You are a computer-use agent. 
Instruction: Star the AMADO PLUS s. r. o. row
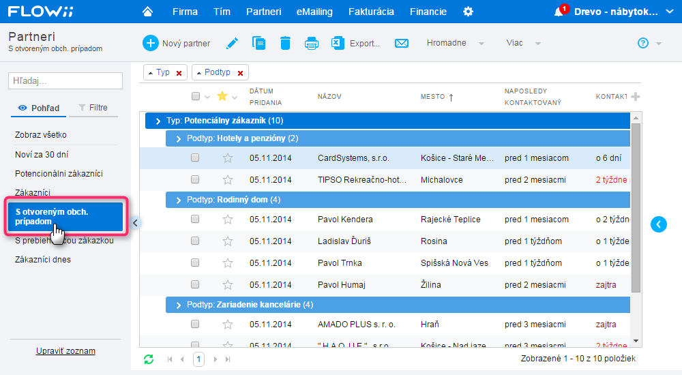click(228, 324)
